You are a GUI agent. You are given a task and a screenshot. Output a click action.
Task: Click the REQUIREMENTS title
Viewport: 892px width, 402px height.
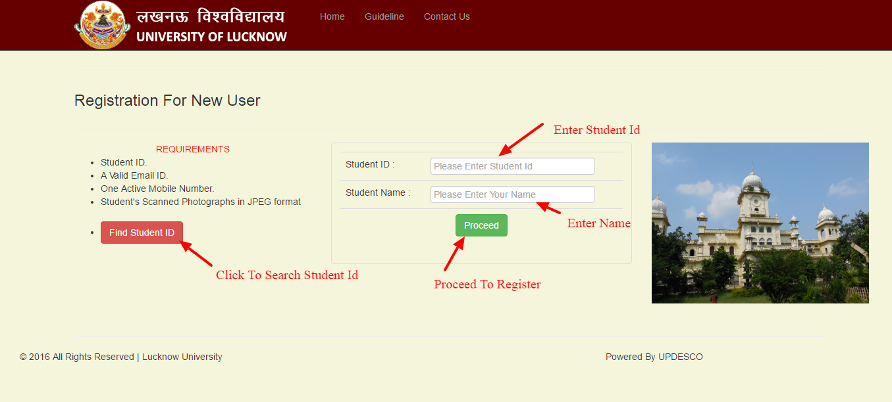193,149
